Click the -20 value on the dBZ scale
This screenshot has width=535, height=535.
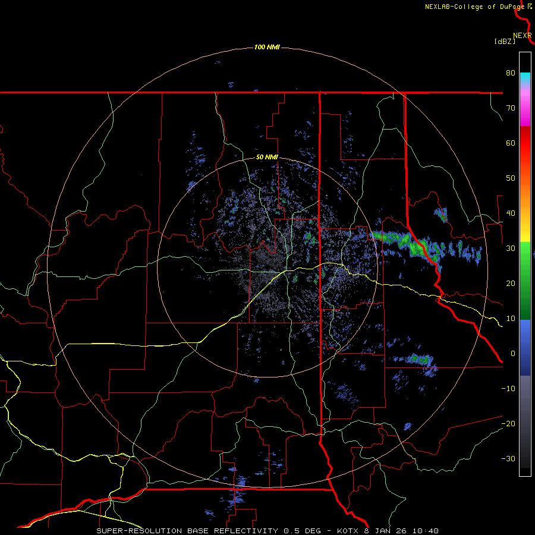(x=508, y=423)
